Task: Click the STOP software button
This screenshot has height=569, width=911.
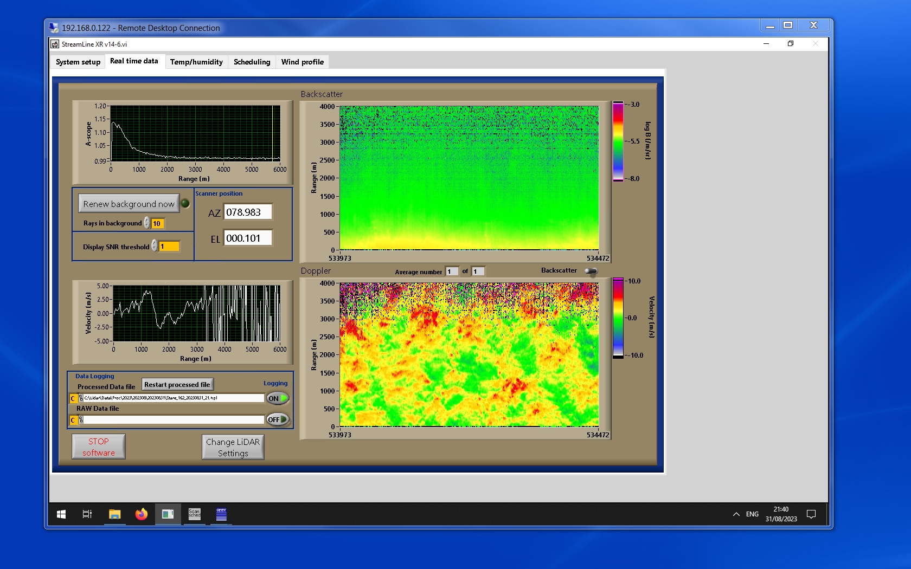Action: pyautogui.click(x=99, y=447)
